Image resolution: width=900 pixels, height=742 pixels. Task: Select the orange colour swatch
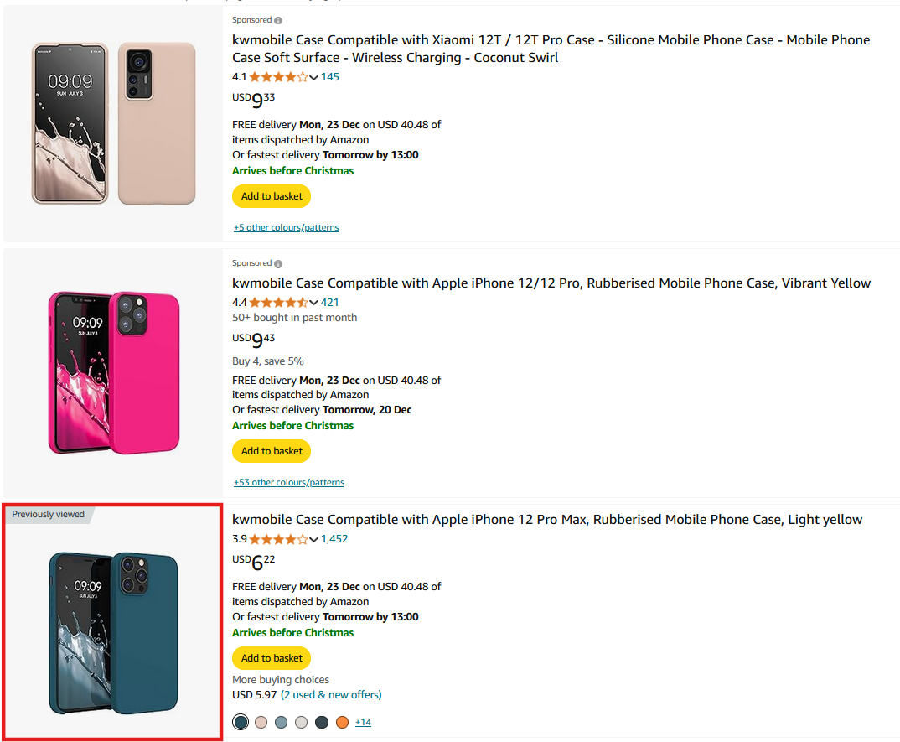click(342, 722)
